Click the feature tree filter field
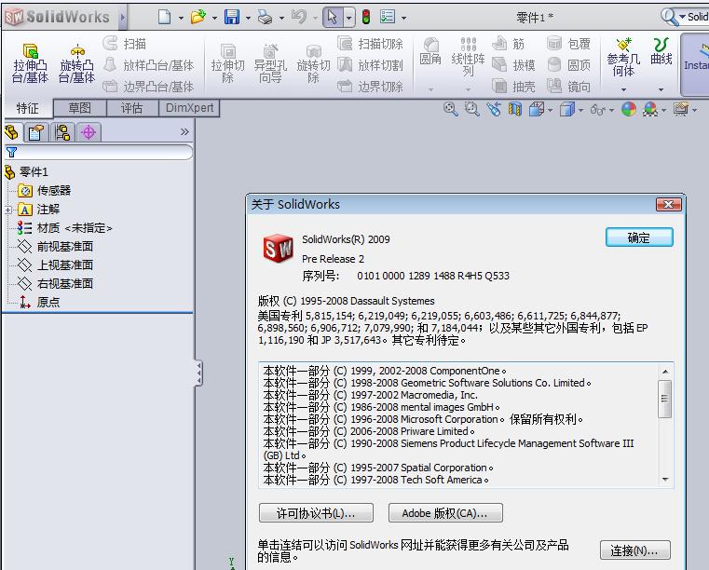The image size is (709, 570). point(99,153)
